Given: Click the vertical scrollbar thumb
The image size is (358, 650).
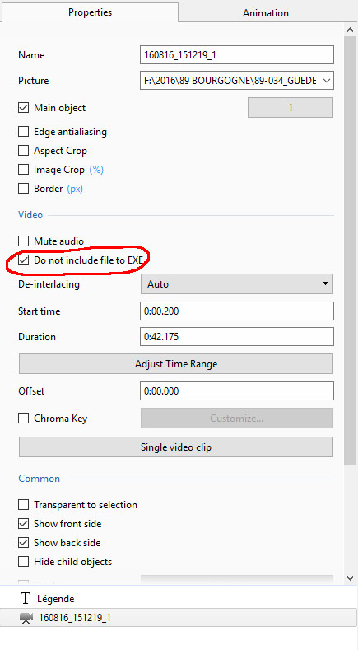Looking at the screenshot, I should pos(350,250).
